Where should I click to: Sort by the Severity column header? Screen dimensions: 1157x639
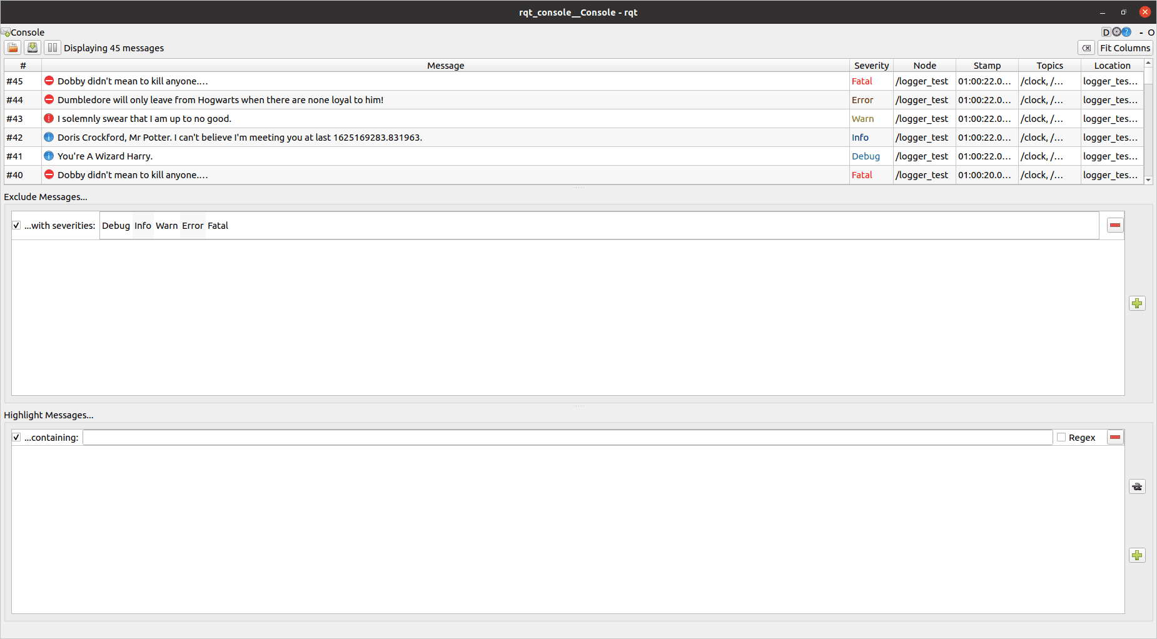click(871, 66)
